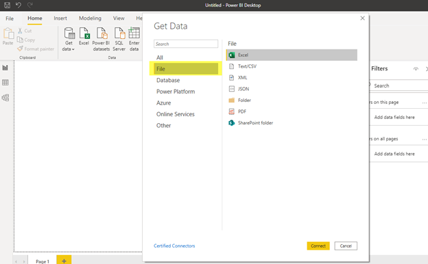
Task: Switch to the Modeling ribbon tab
Action: 90,18
